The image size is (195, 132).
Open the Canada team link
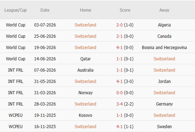click(164, 36)
